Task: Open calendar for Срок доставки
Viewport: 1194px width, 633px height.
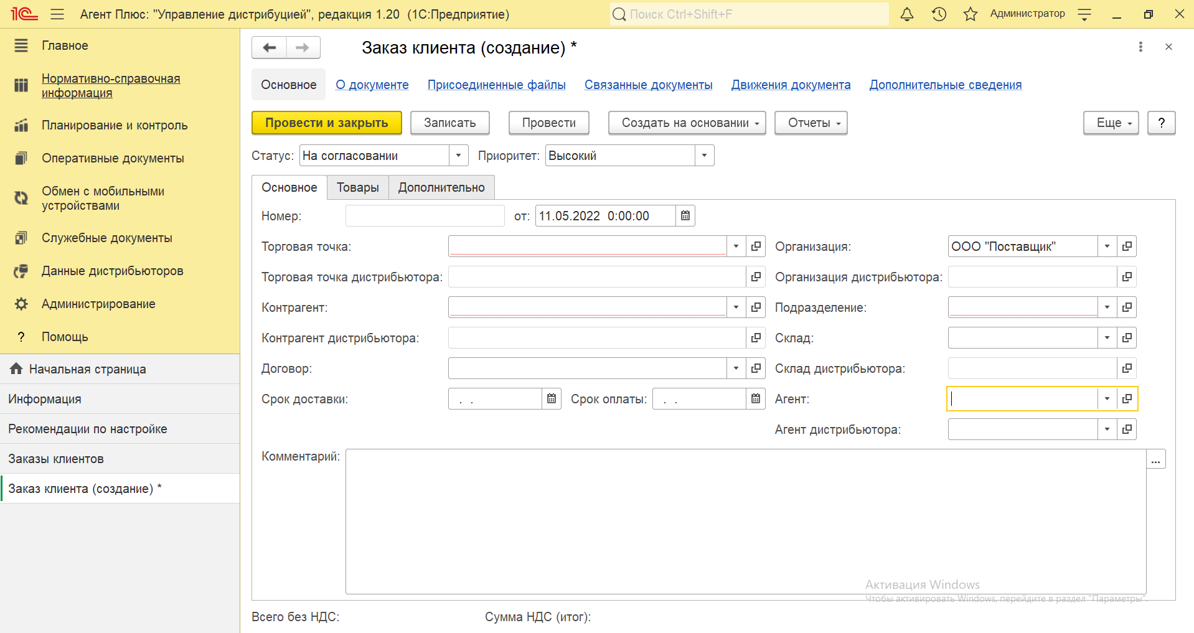Action: (552, 399)
